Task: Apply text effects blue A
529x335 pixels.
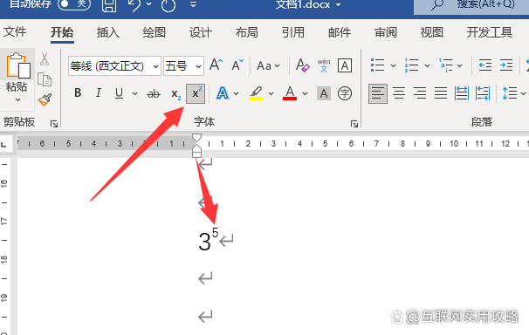Action: pos(223,93)
